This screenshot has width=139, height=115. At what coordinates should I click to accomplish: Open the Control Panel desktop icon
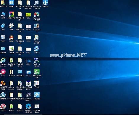[3, 49]
